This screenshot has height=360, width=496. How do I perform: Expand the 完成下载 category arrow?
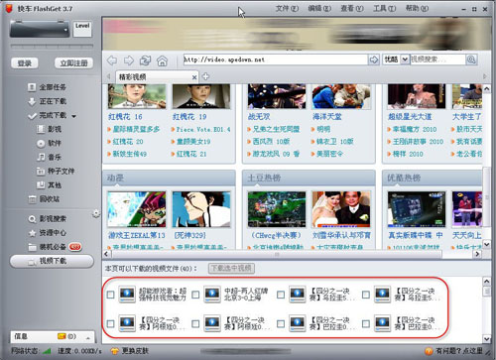tap(74, 116)
